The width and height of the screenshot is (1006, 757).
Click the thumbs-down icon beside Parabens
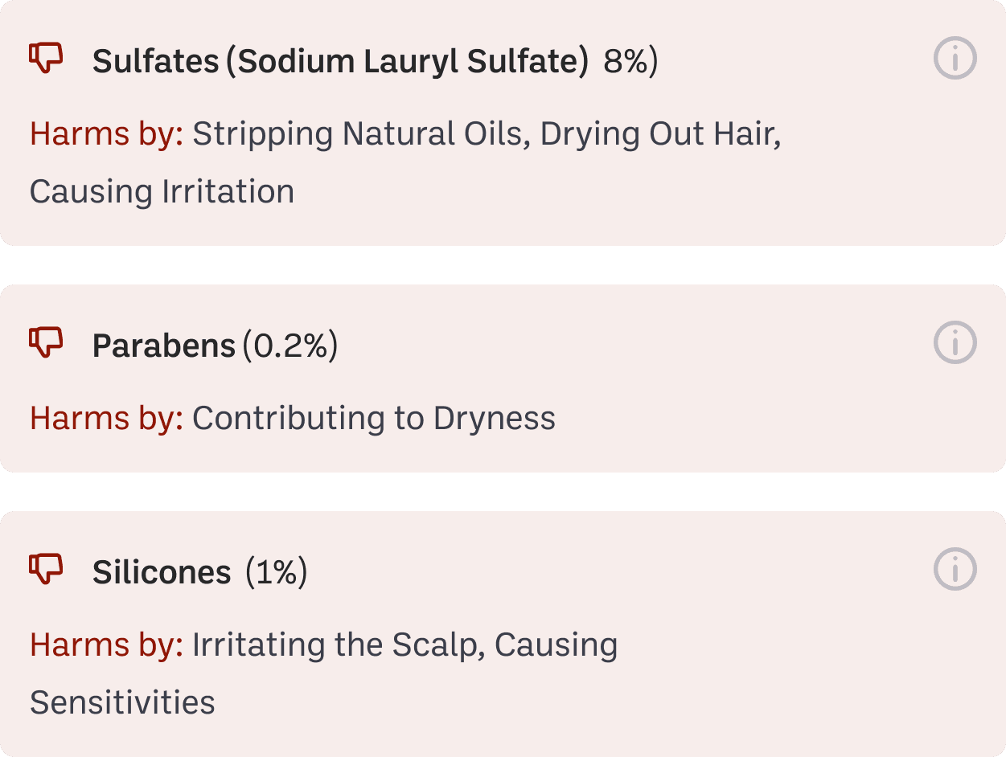pyautogui.click(x=46, y=343)
